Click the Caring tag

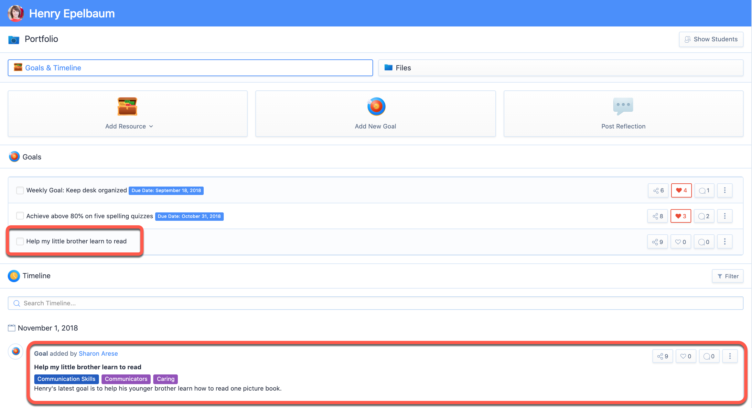(x=166, y=379)
